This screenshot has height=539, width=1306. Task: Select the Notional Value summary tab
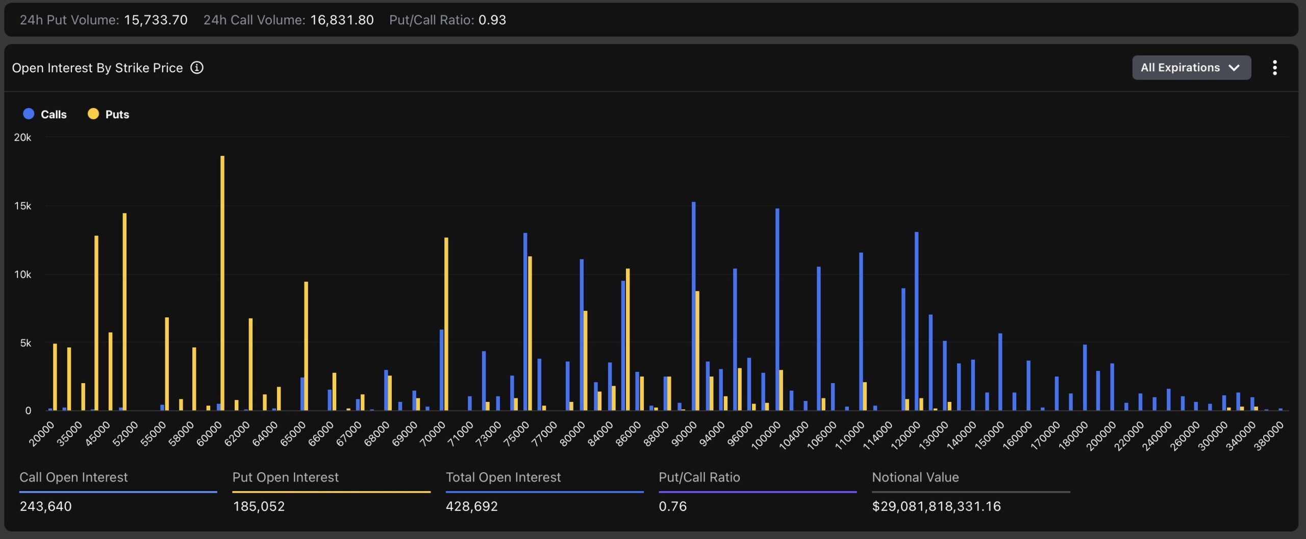[915, 477]
